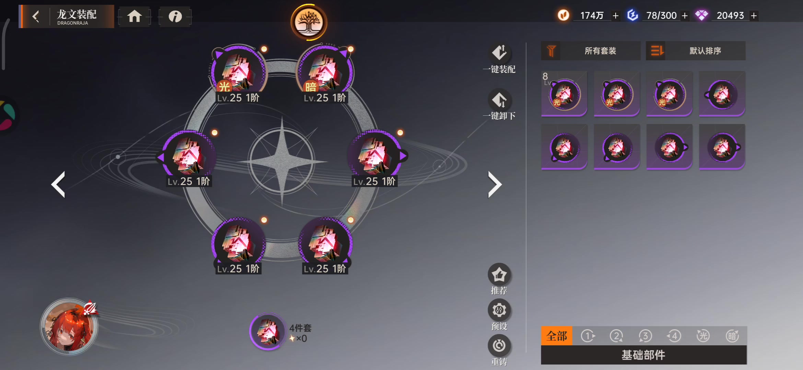Add more diamonds via plus next to 20493
The height and width of the screenshot is (370, 803).
(x=754, y=16)
